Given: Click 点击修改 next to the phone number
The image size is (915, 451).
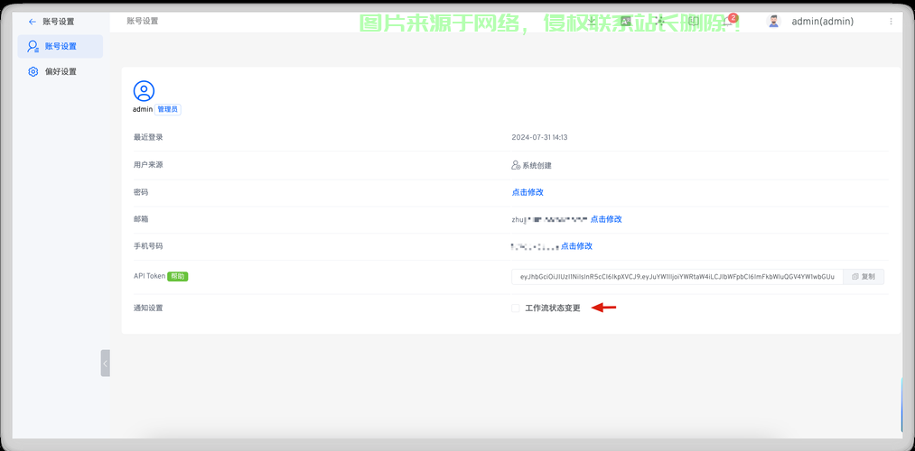Looking at the screenshot, I should tap(576, 246).
